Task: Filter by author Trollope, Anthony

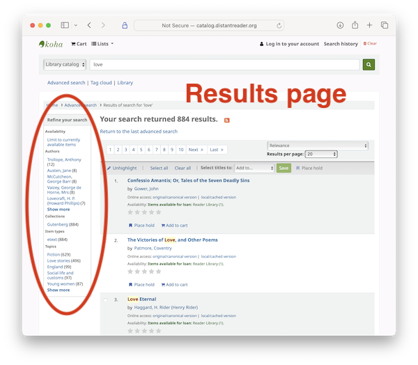Action: (64, 160)
